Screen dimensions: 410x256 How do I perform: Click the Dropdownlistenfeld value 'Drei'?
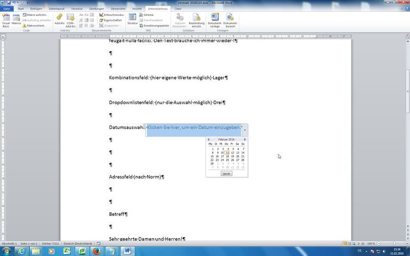pos(218,102)
